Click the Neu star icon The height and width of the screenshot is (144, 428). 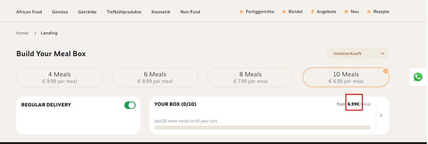point(346,12)
